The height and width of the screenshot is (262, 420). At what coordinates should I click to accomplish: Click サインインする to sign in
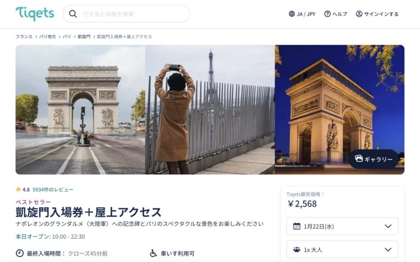tap(377, 14)
